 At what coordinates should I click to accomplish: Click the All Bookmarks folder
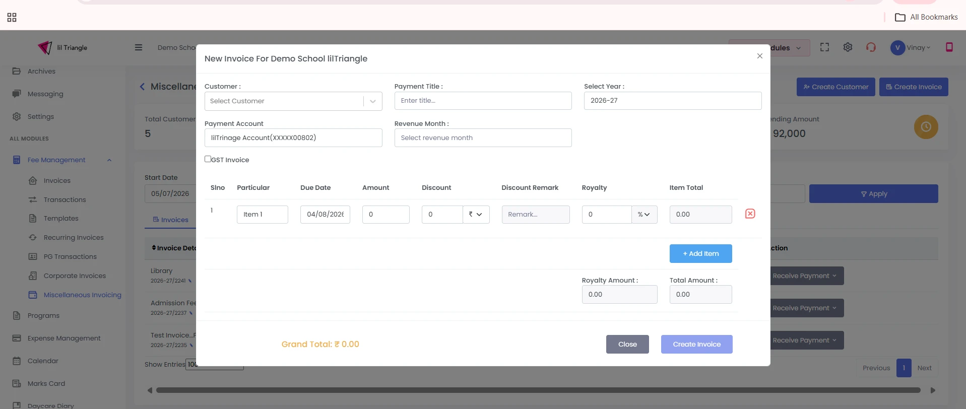tap(926, 17)
